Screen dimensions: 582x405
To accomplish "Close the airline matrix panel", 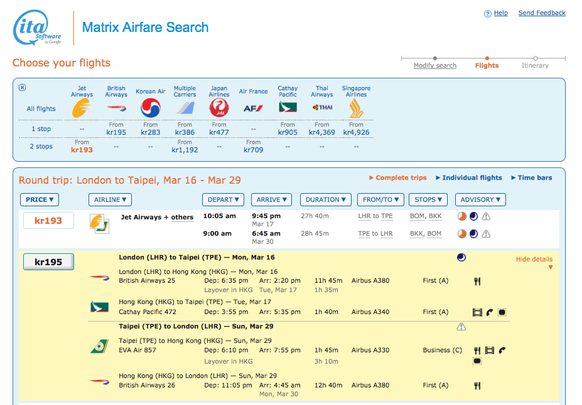I will point(22,87).
